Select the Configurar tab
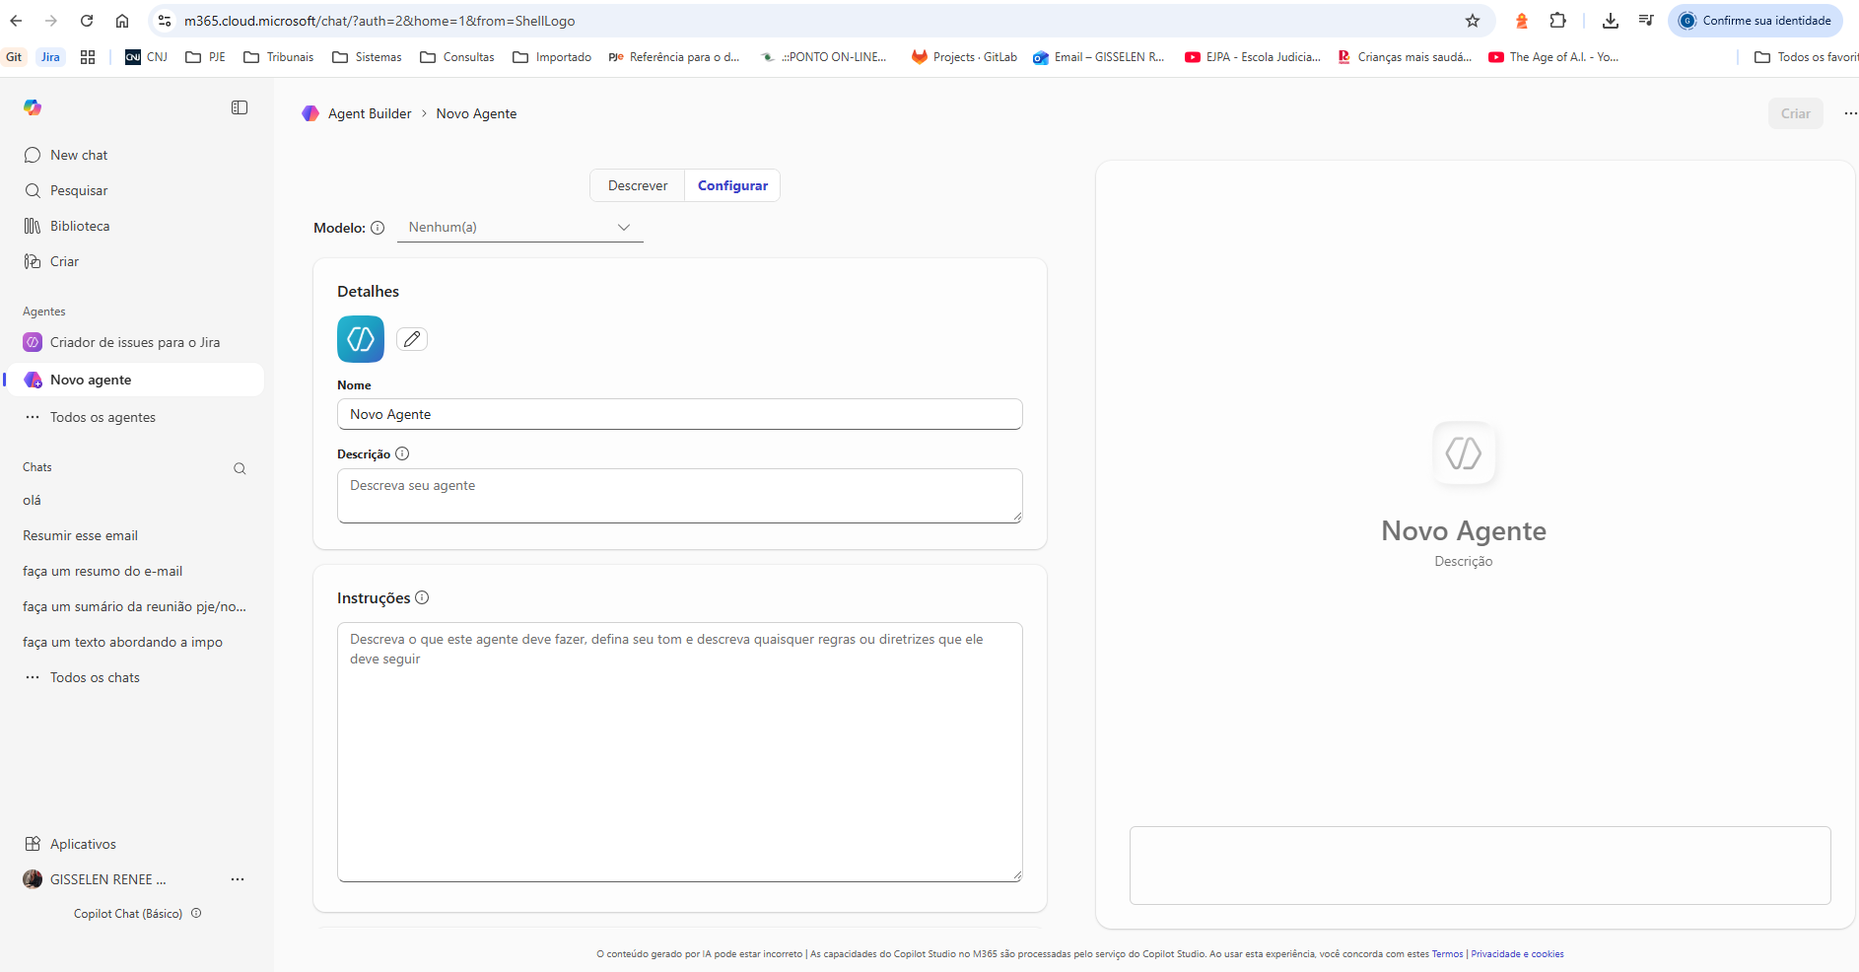This screenshot has width=1859, height=972. (x=731, y=185)
